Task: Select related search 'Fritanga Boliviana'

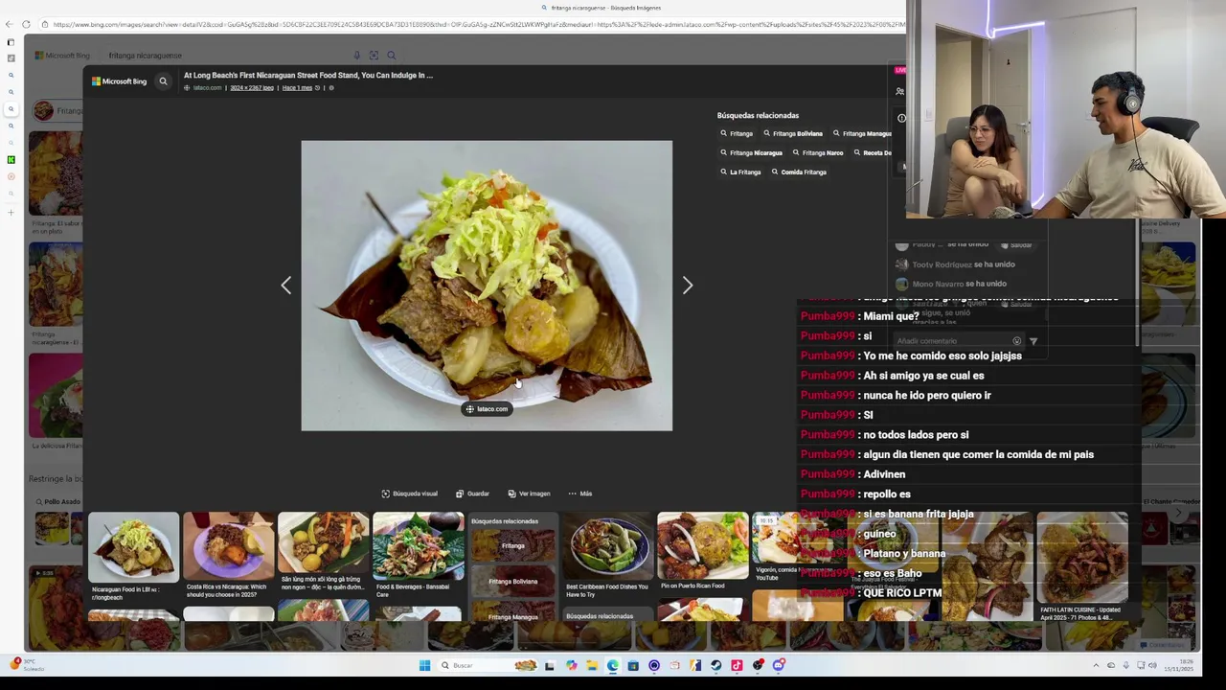Action: click(x=792, y=134)
